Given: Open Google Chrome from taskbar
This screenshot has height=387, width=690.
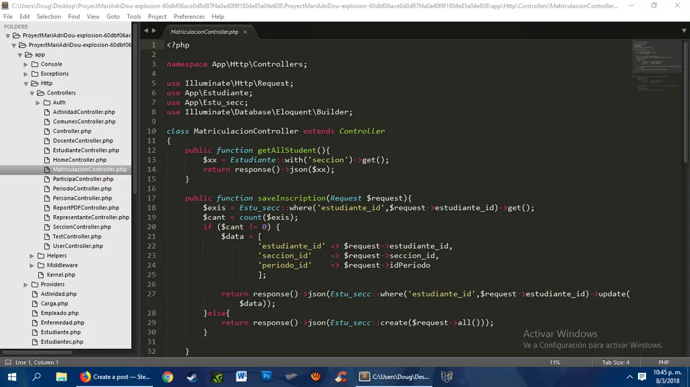Looking at the screenshot, I should click(167, 377).
